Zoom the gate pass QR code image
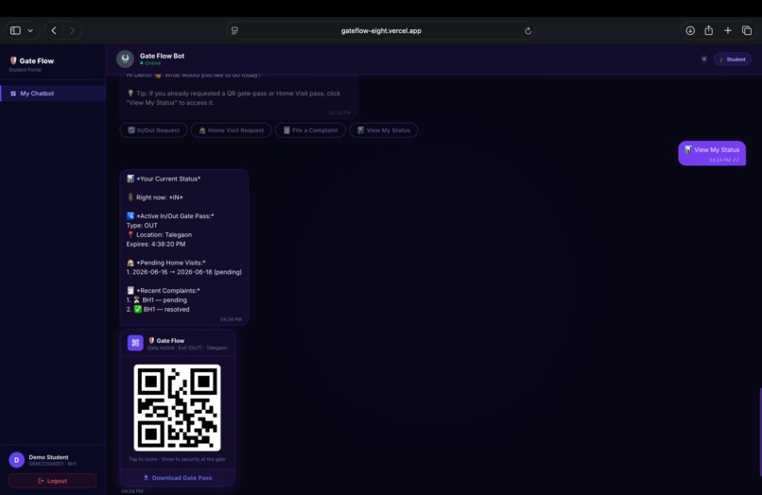Screen dimensions: 762x495 [177, 407]
